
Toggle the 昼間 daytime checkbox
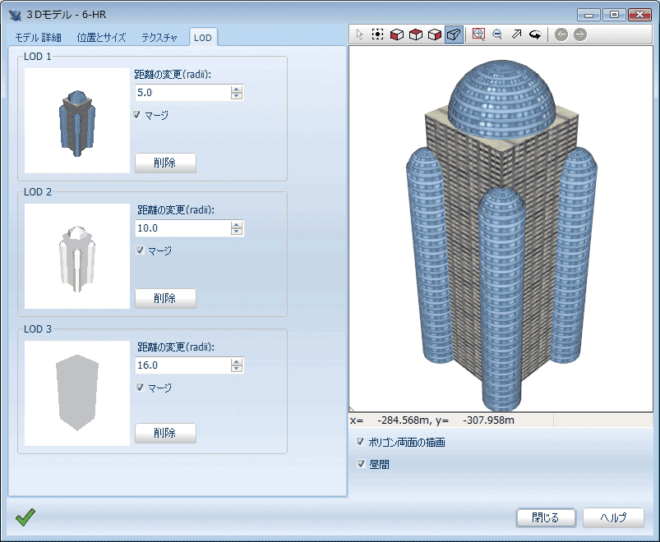[x=360, y=464]
